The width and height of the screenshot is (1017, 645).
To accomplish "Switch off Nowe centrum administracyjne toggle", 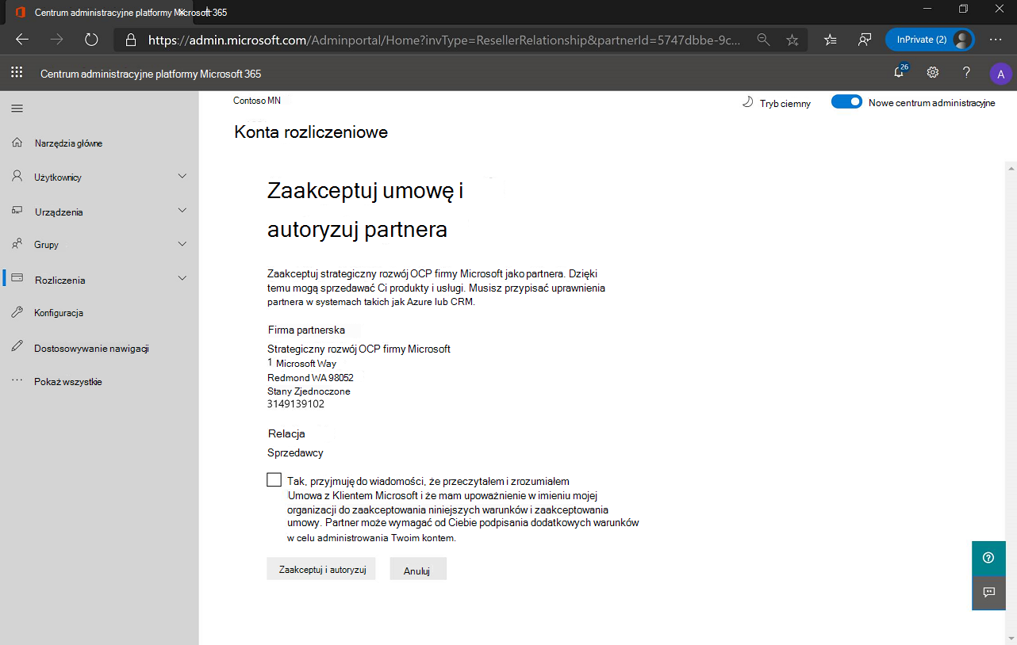I will point(846,102).
